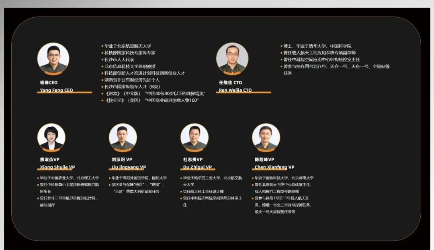Click Du Zhigui VP's portrait photo
Image resolution: width=434 pixels, height=250 pixels.
(x=194, y=137)
